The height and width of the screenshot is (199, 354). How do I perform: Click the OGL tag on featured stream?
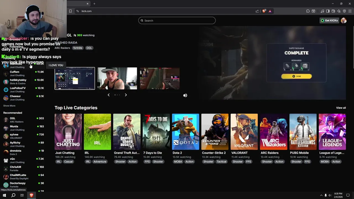pyautogui.click(x=89, y=48)
